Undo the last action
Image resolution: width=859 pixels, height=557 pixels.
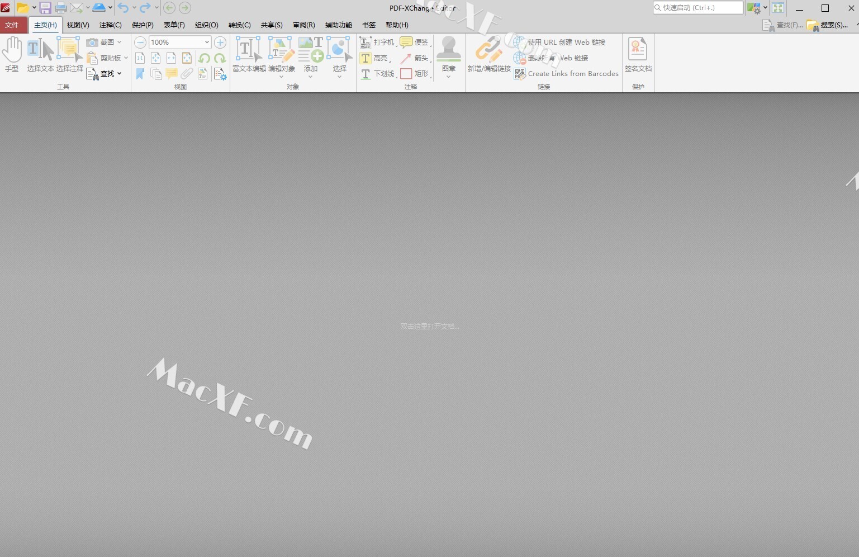coord(123,8)
